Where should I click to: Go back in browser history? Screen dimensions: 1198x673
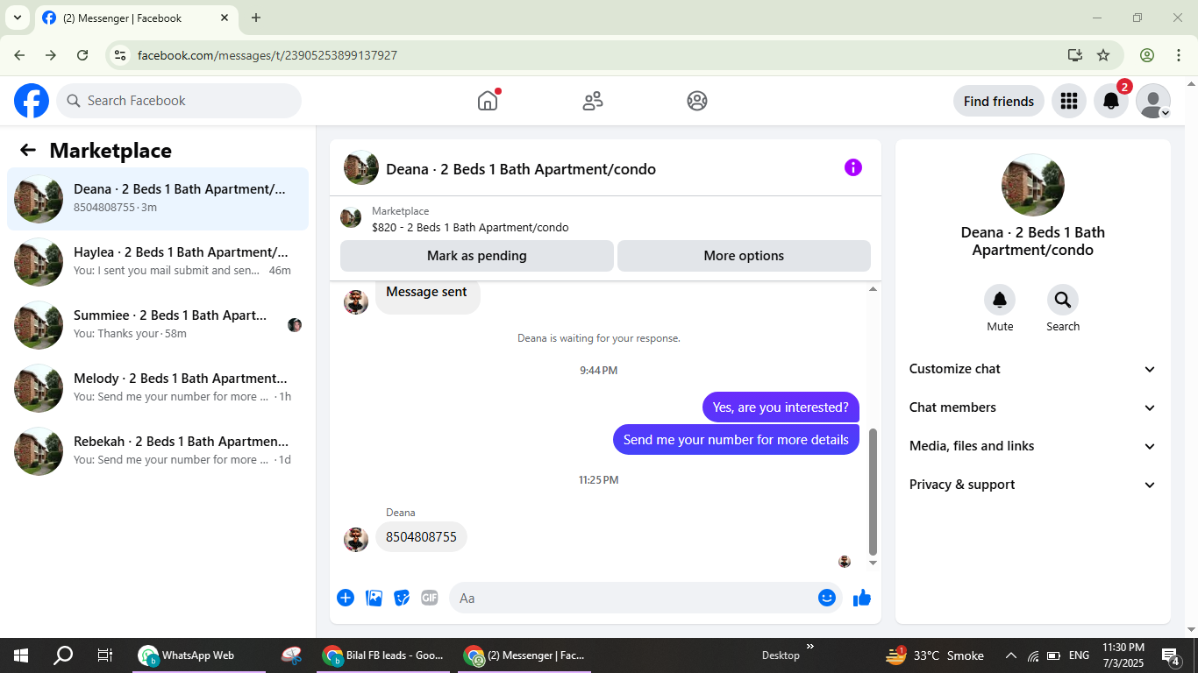click(19, 55)
